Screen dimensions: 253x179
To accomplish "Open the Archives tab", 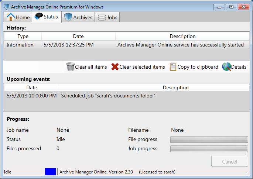I will [x=78, y=17].
